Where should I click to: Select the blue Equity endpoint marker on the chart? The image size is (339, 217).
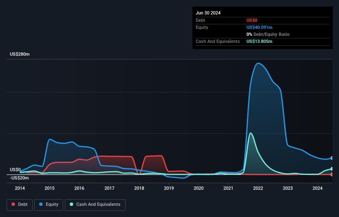coord(332,158)
